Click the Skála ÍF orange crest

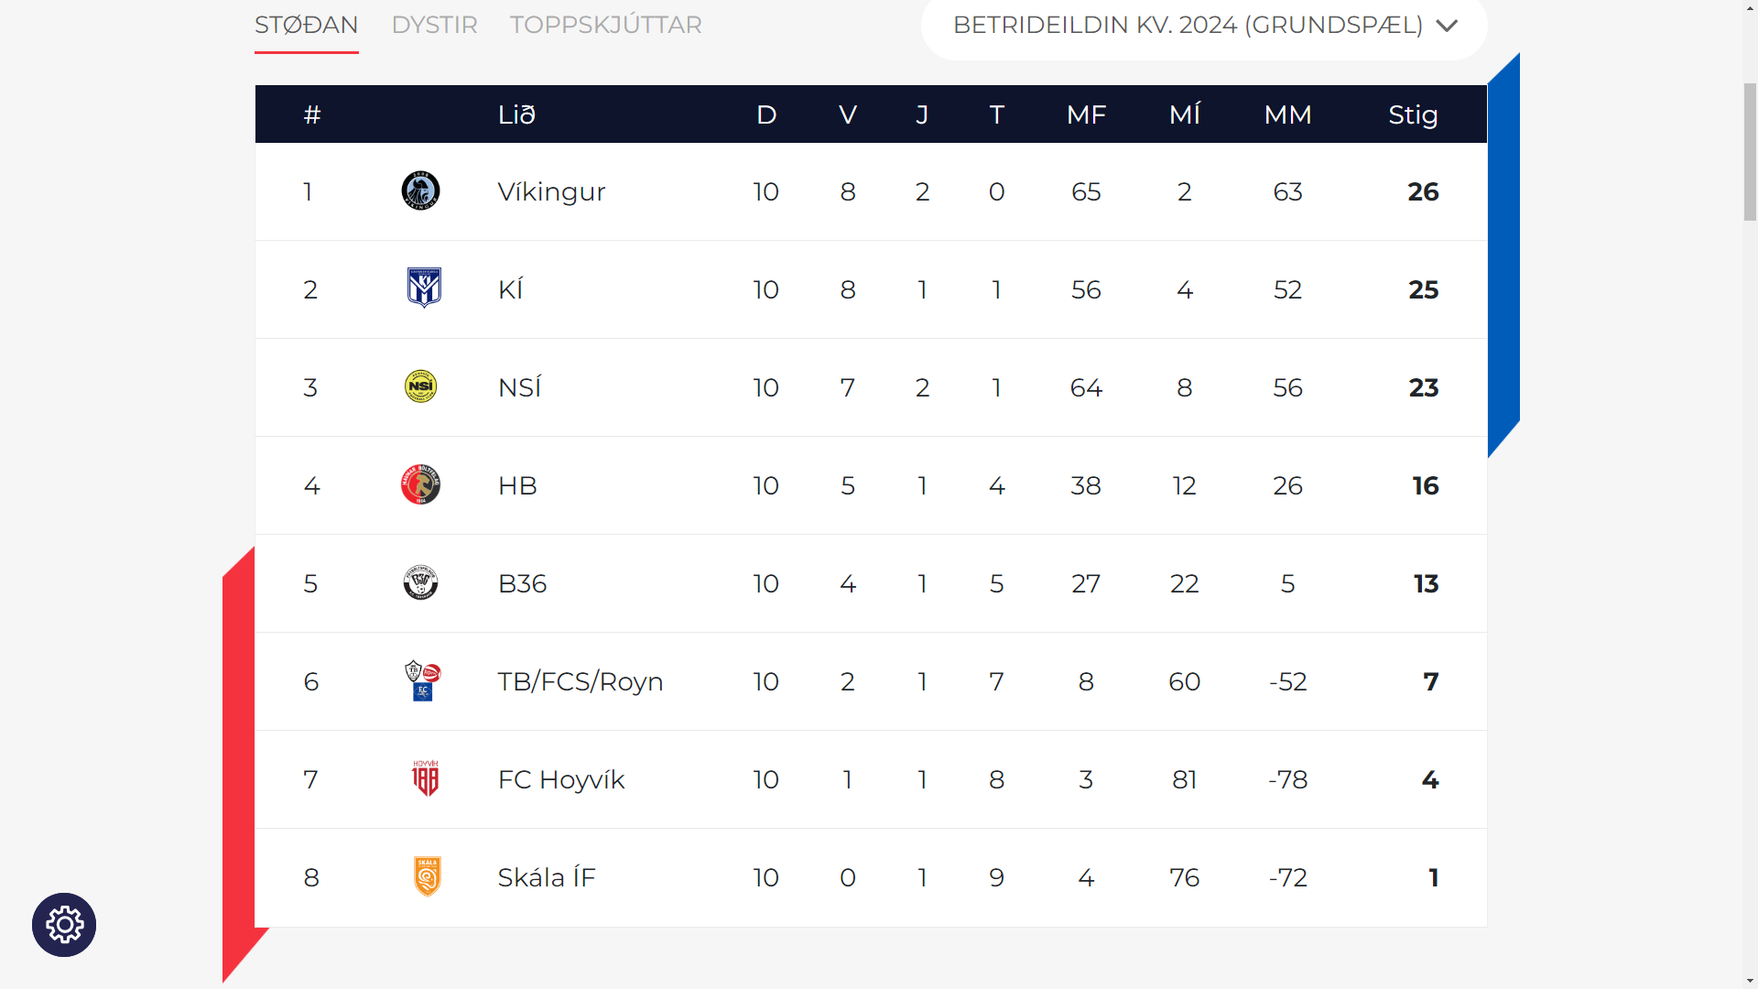(x=428, y=876)
